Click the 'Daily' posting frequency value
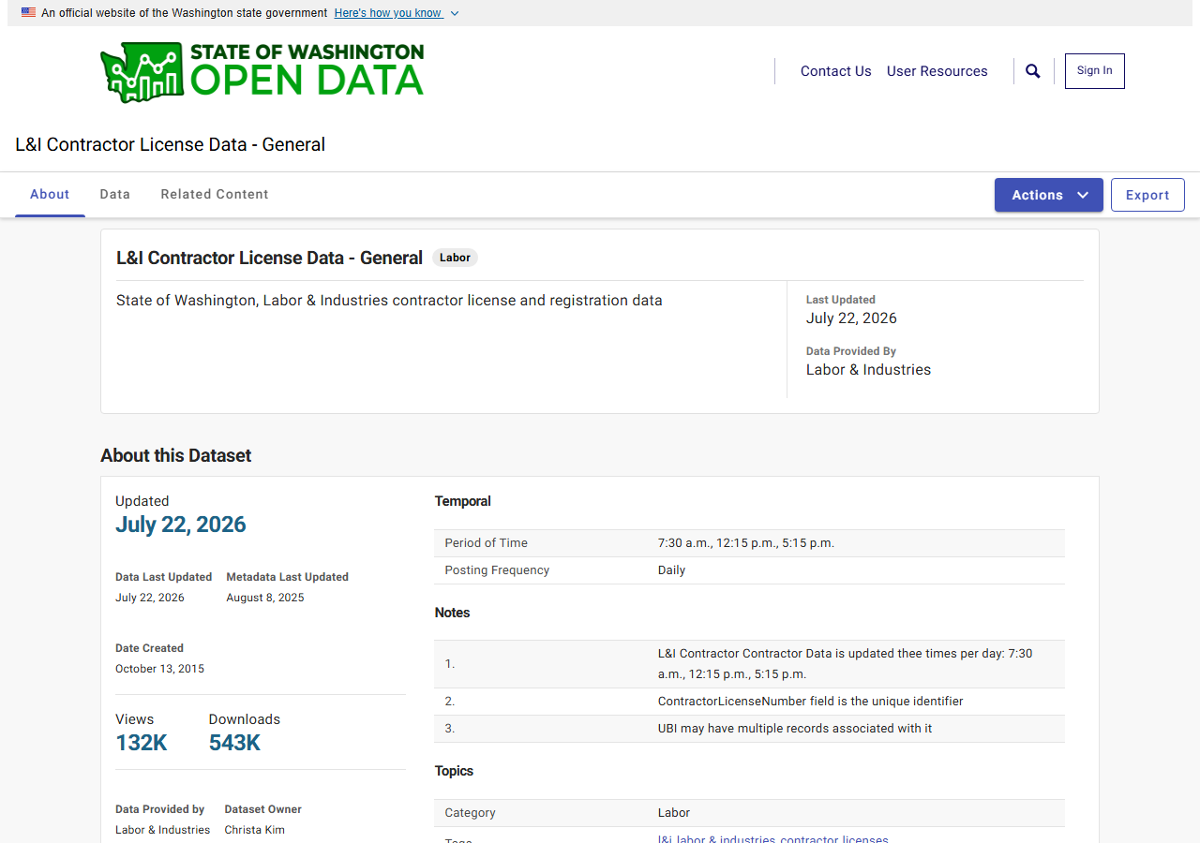Screen dimensions: 1200x843 click(x=671, y=570)
